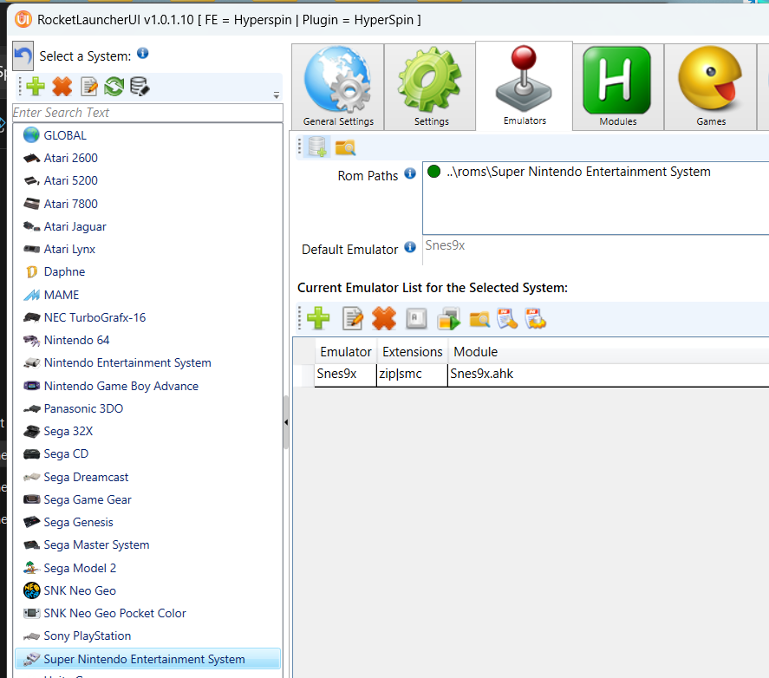Click the gray square icon in the emulator toolbar
769x678 pixels.
[x=416, y=318]
